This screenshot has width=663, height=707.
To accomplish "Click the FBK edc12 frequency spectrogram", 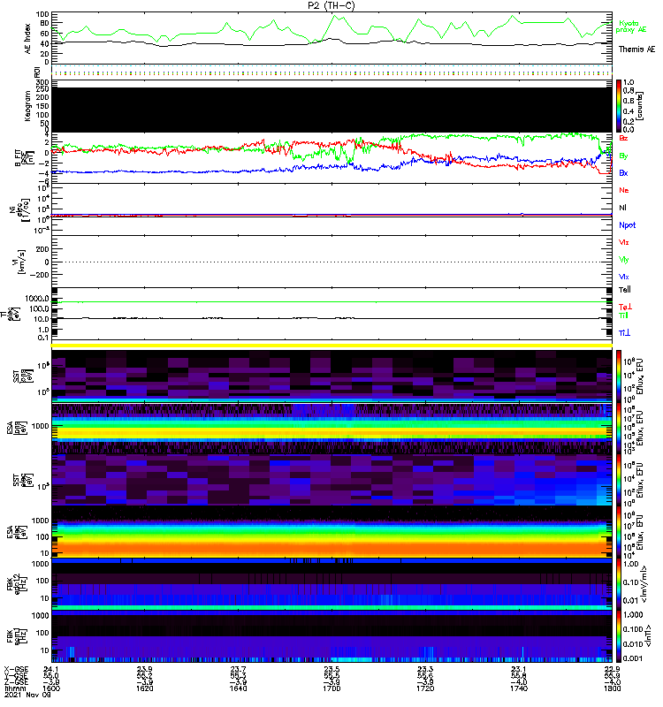I will pyautogui.click(x=331, y=584).
